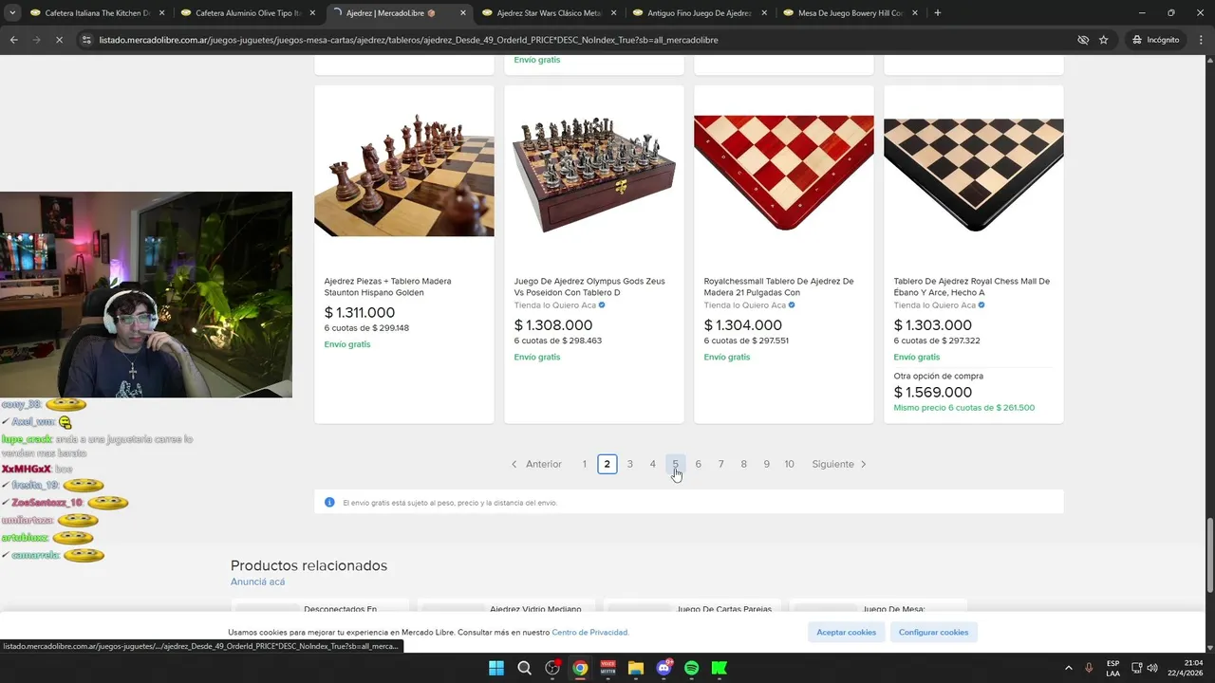Open the Anunciá acá link
Viewport: 1215px width, 683px height.
point(257,581)
